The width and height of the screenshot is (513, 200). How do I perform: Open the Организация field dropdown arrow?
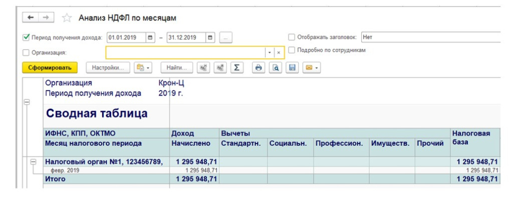pos(269,52)
